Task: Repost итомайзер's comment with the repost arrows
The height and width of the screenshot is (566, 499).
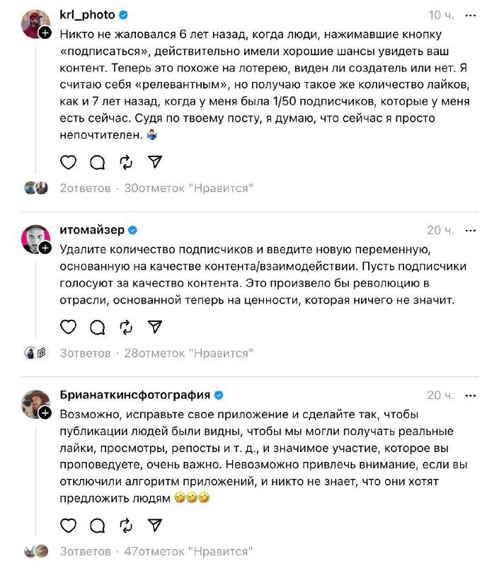Action: tap(126, 328)
